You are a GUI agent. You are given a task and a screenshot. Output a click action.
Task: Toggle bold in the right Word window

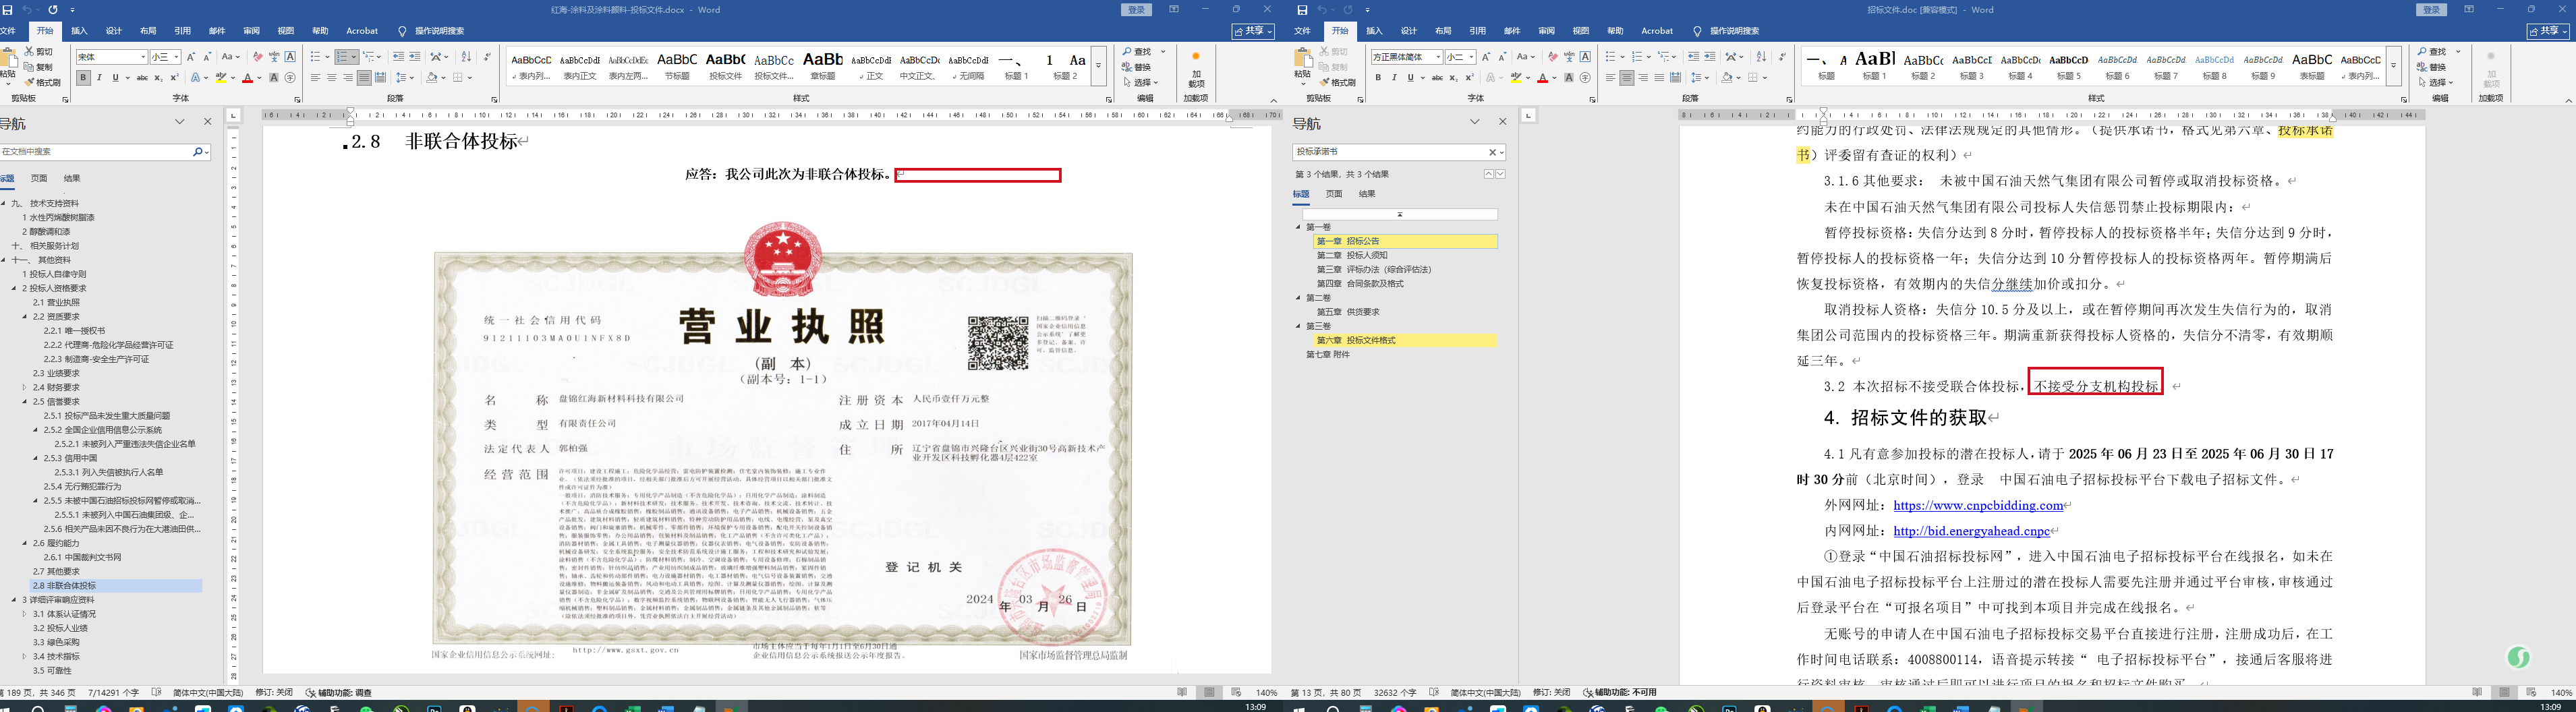pos(1378,78)
